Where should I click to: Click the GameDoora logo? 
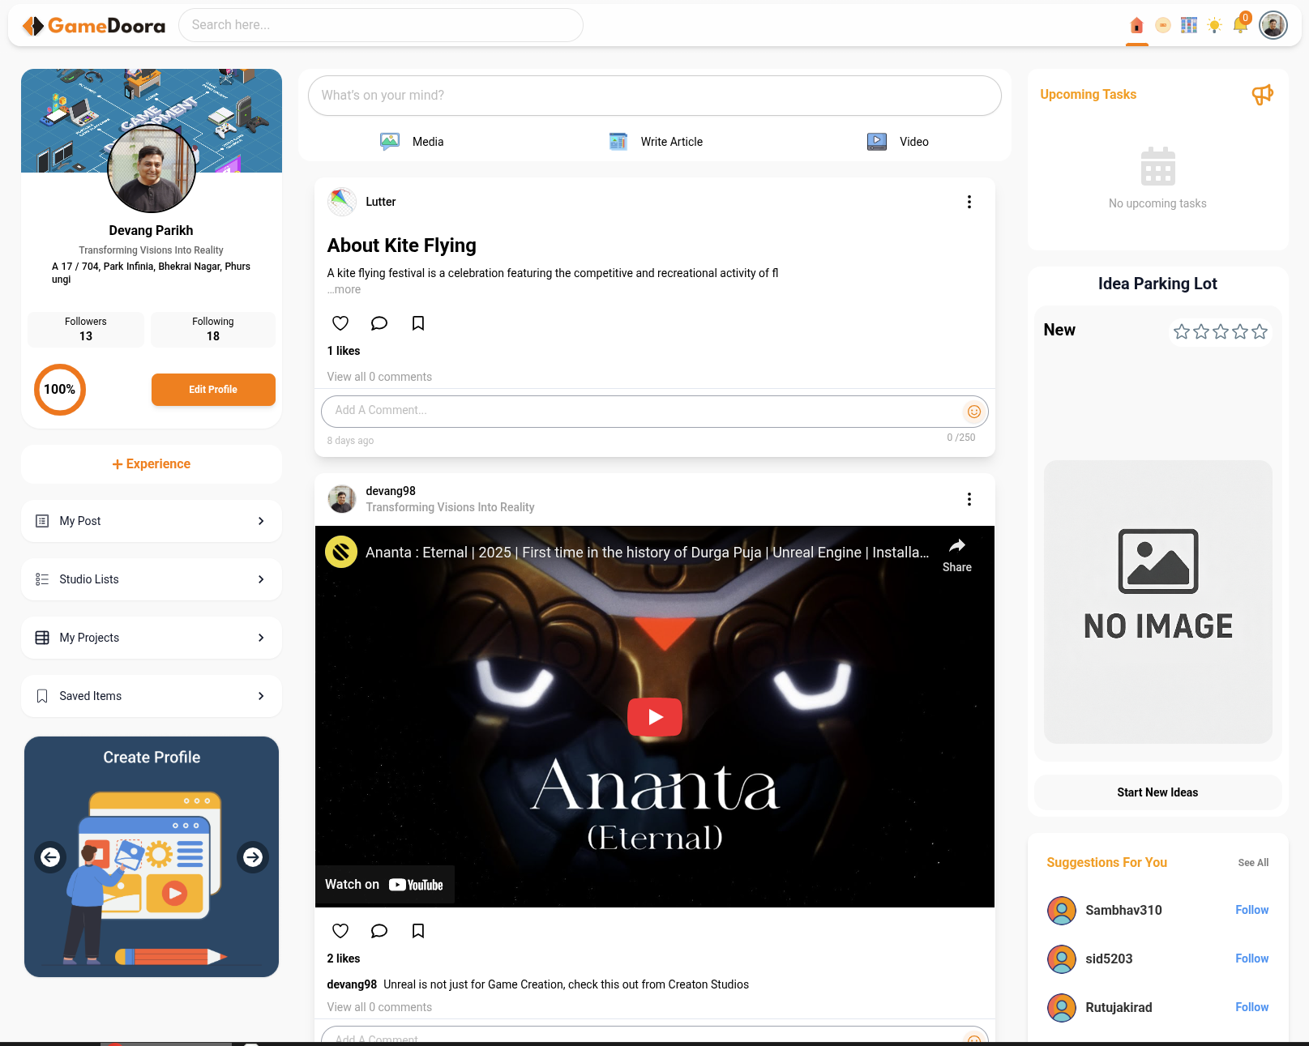pos(93,26)
